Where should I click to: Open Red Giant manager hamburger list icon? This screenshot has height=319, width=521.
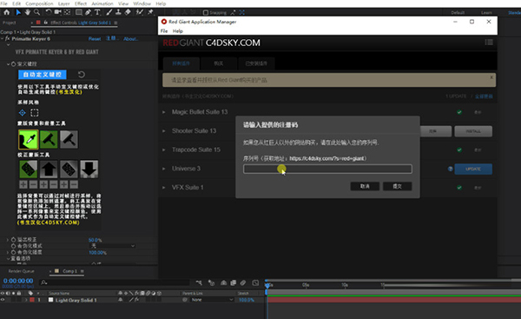[489, 43]
